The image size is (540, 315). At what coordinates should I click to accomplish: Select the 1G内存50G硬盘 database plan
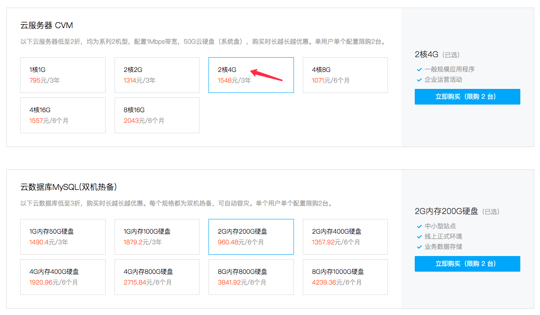tap(63, 237)
